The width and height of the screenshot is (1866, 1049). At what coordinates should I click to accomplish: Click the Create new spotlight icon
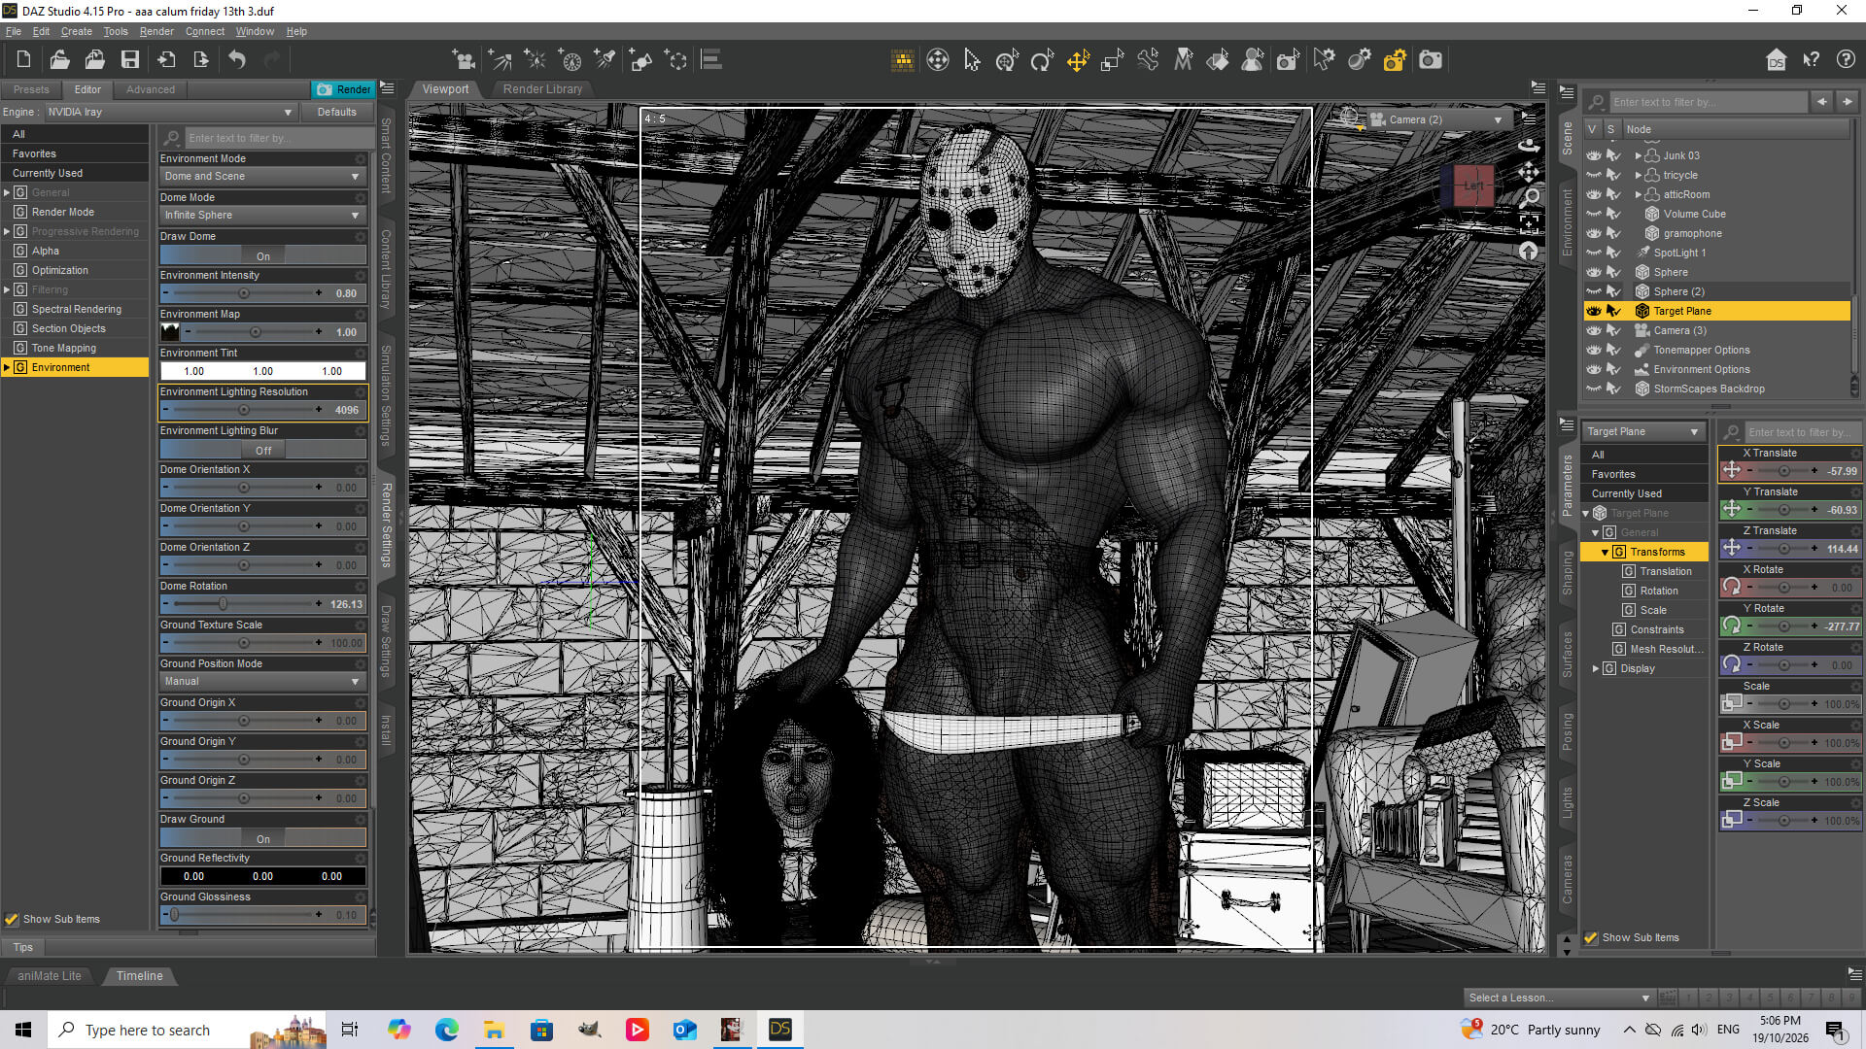(x=605, y=60)
